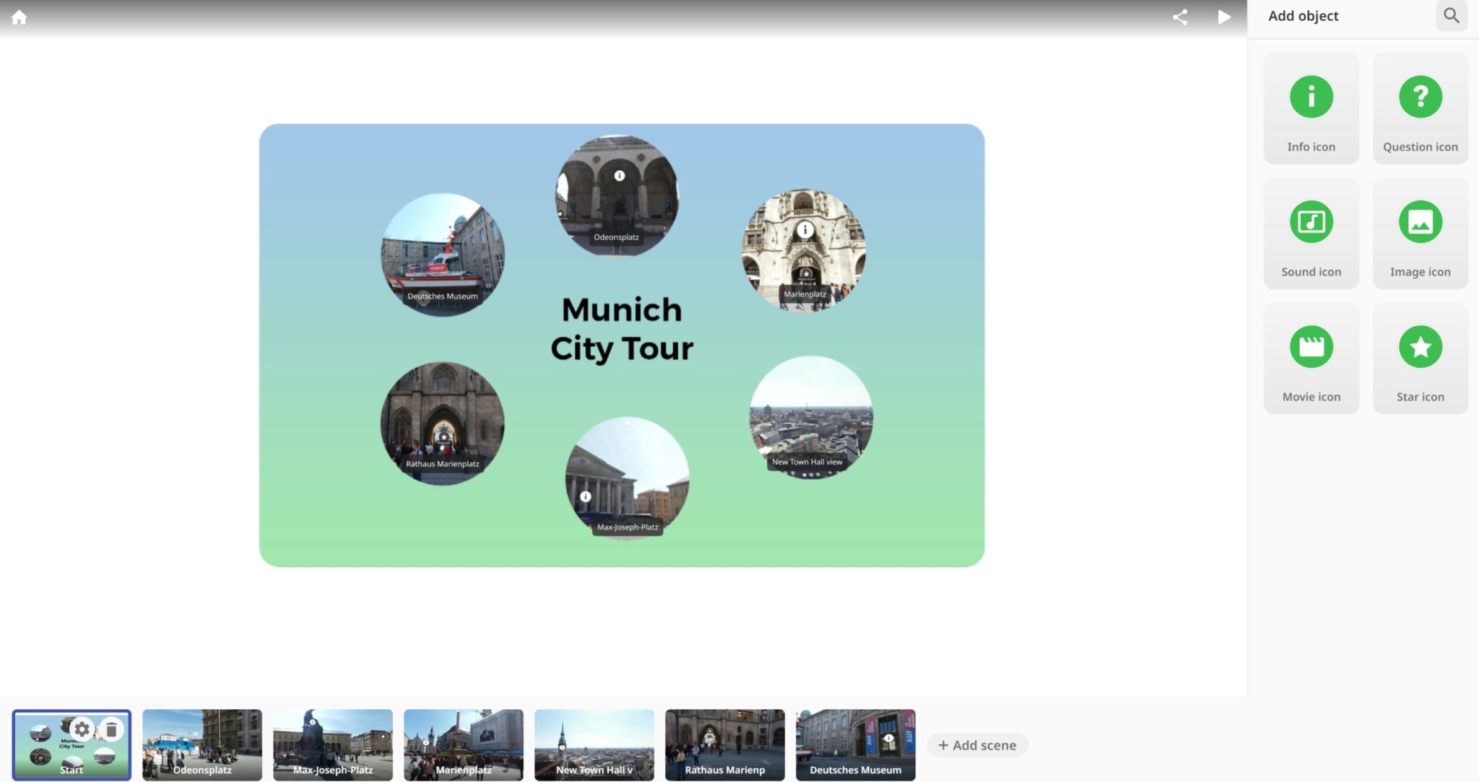This screenshot has width=1479, height=782.
Task: Open the share options
Action: pyautogui.click(x=1180, y=17)
